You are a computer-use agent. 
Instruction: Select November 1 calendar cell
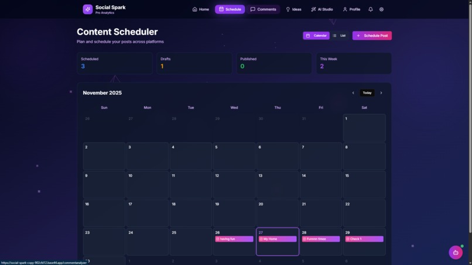pos(364,128)
